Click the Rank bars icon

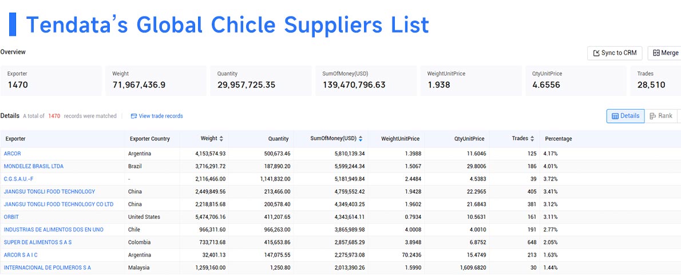(653, 116)
